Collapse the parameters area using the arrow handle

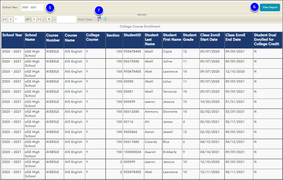coord(142,14)
